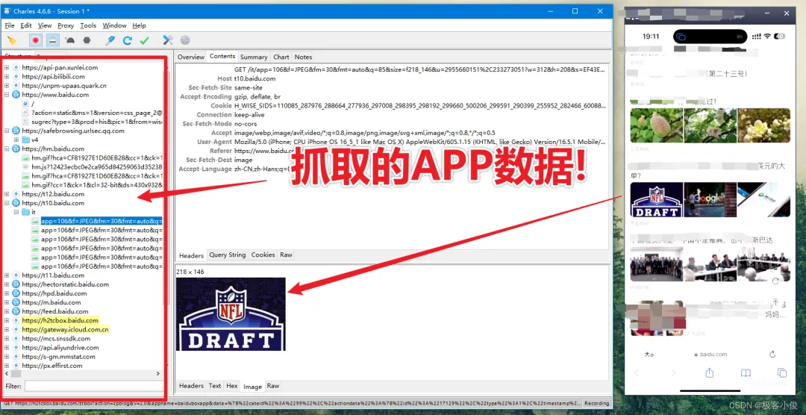The image size is (806, 415).
Task: Select https://api.aliyundrive.com row
Action: point(60,347)
